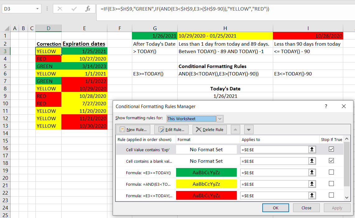Click the Close button on the dialog
The image size is (355, 218).
coord(306,207)
